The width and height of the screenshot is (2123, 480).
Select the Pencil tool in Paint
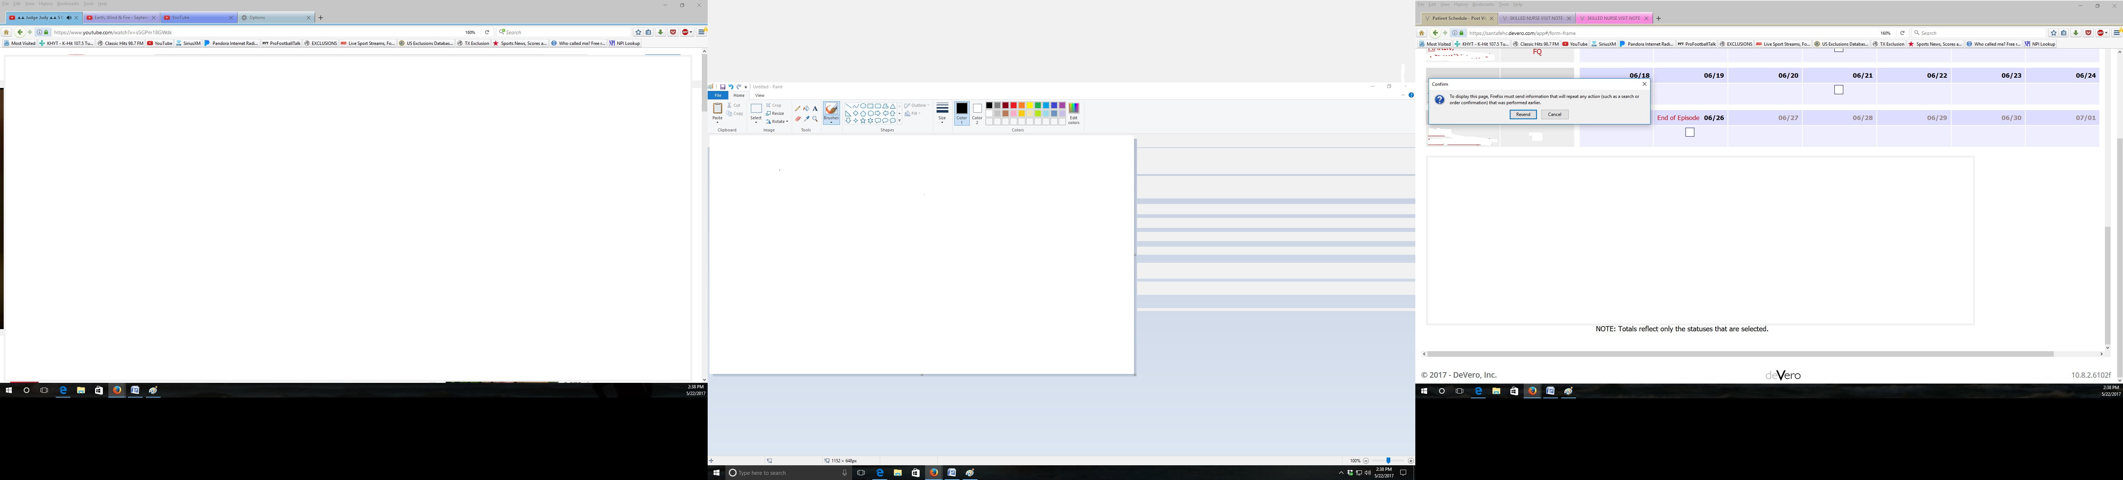(x=797, y=109)
